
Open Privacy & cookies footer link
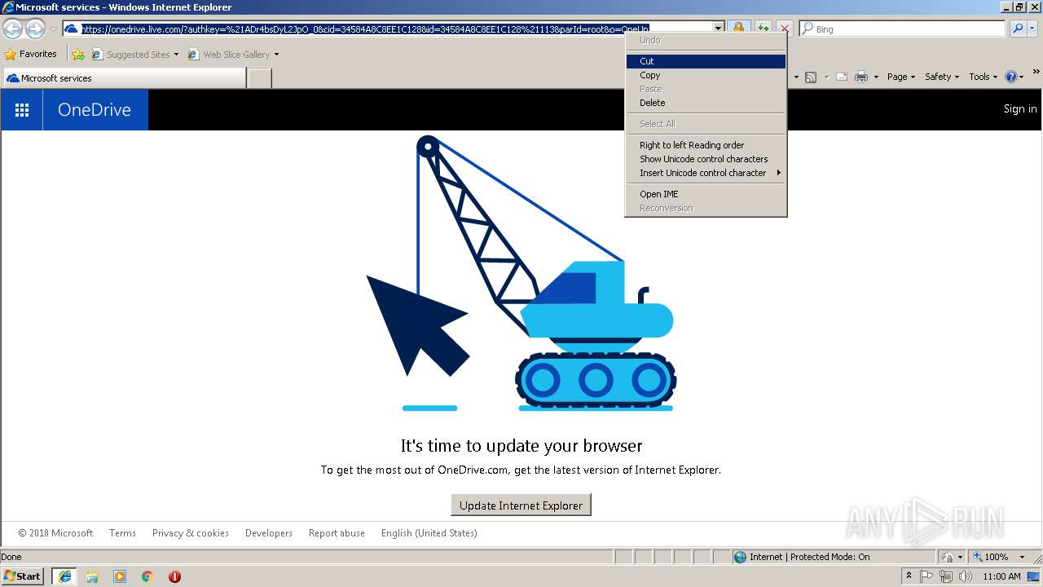point(190,533)
